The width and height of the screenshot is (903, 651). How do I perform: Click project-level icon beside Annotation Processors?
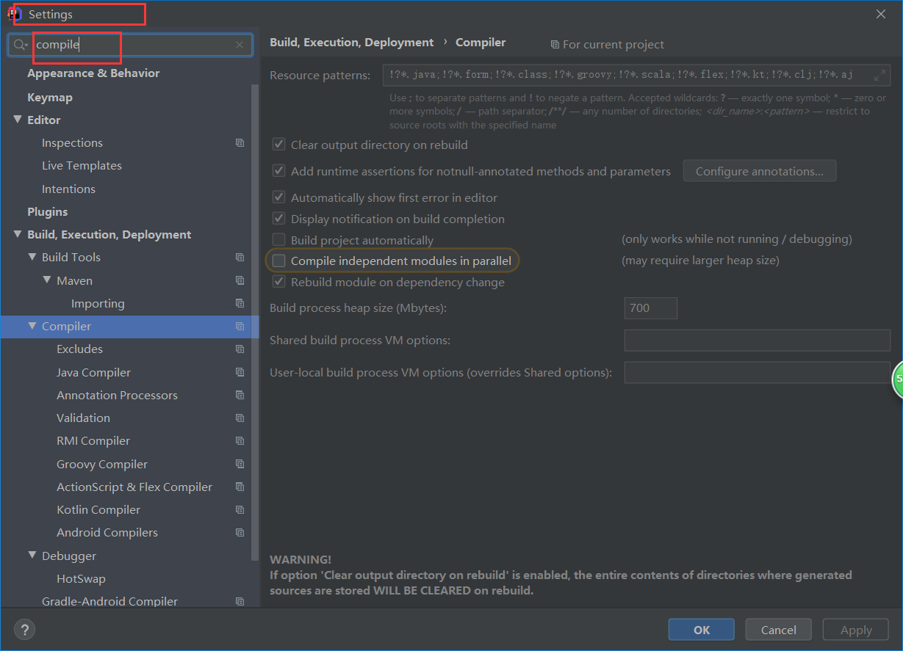click(240, 396)
